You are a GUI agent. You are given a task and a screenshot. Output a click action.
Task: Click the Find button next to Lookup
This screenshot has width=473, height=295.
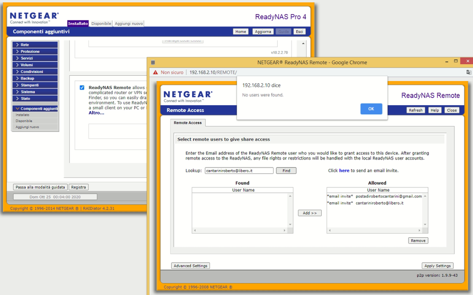click(x=286, y=170)
